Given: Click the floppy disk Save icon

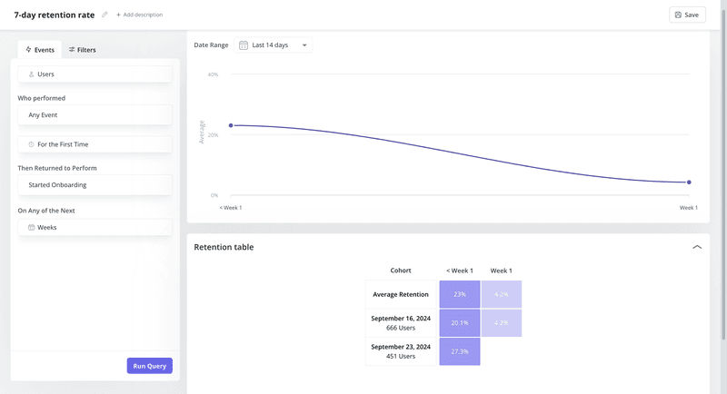Looking at the screenshot, I should coord(677,15).
